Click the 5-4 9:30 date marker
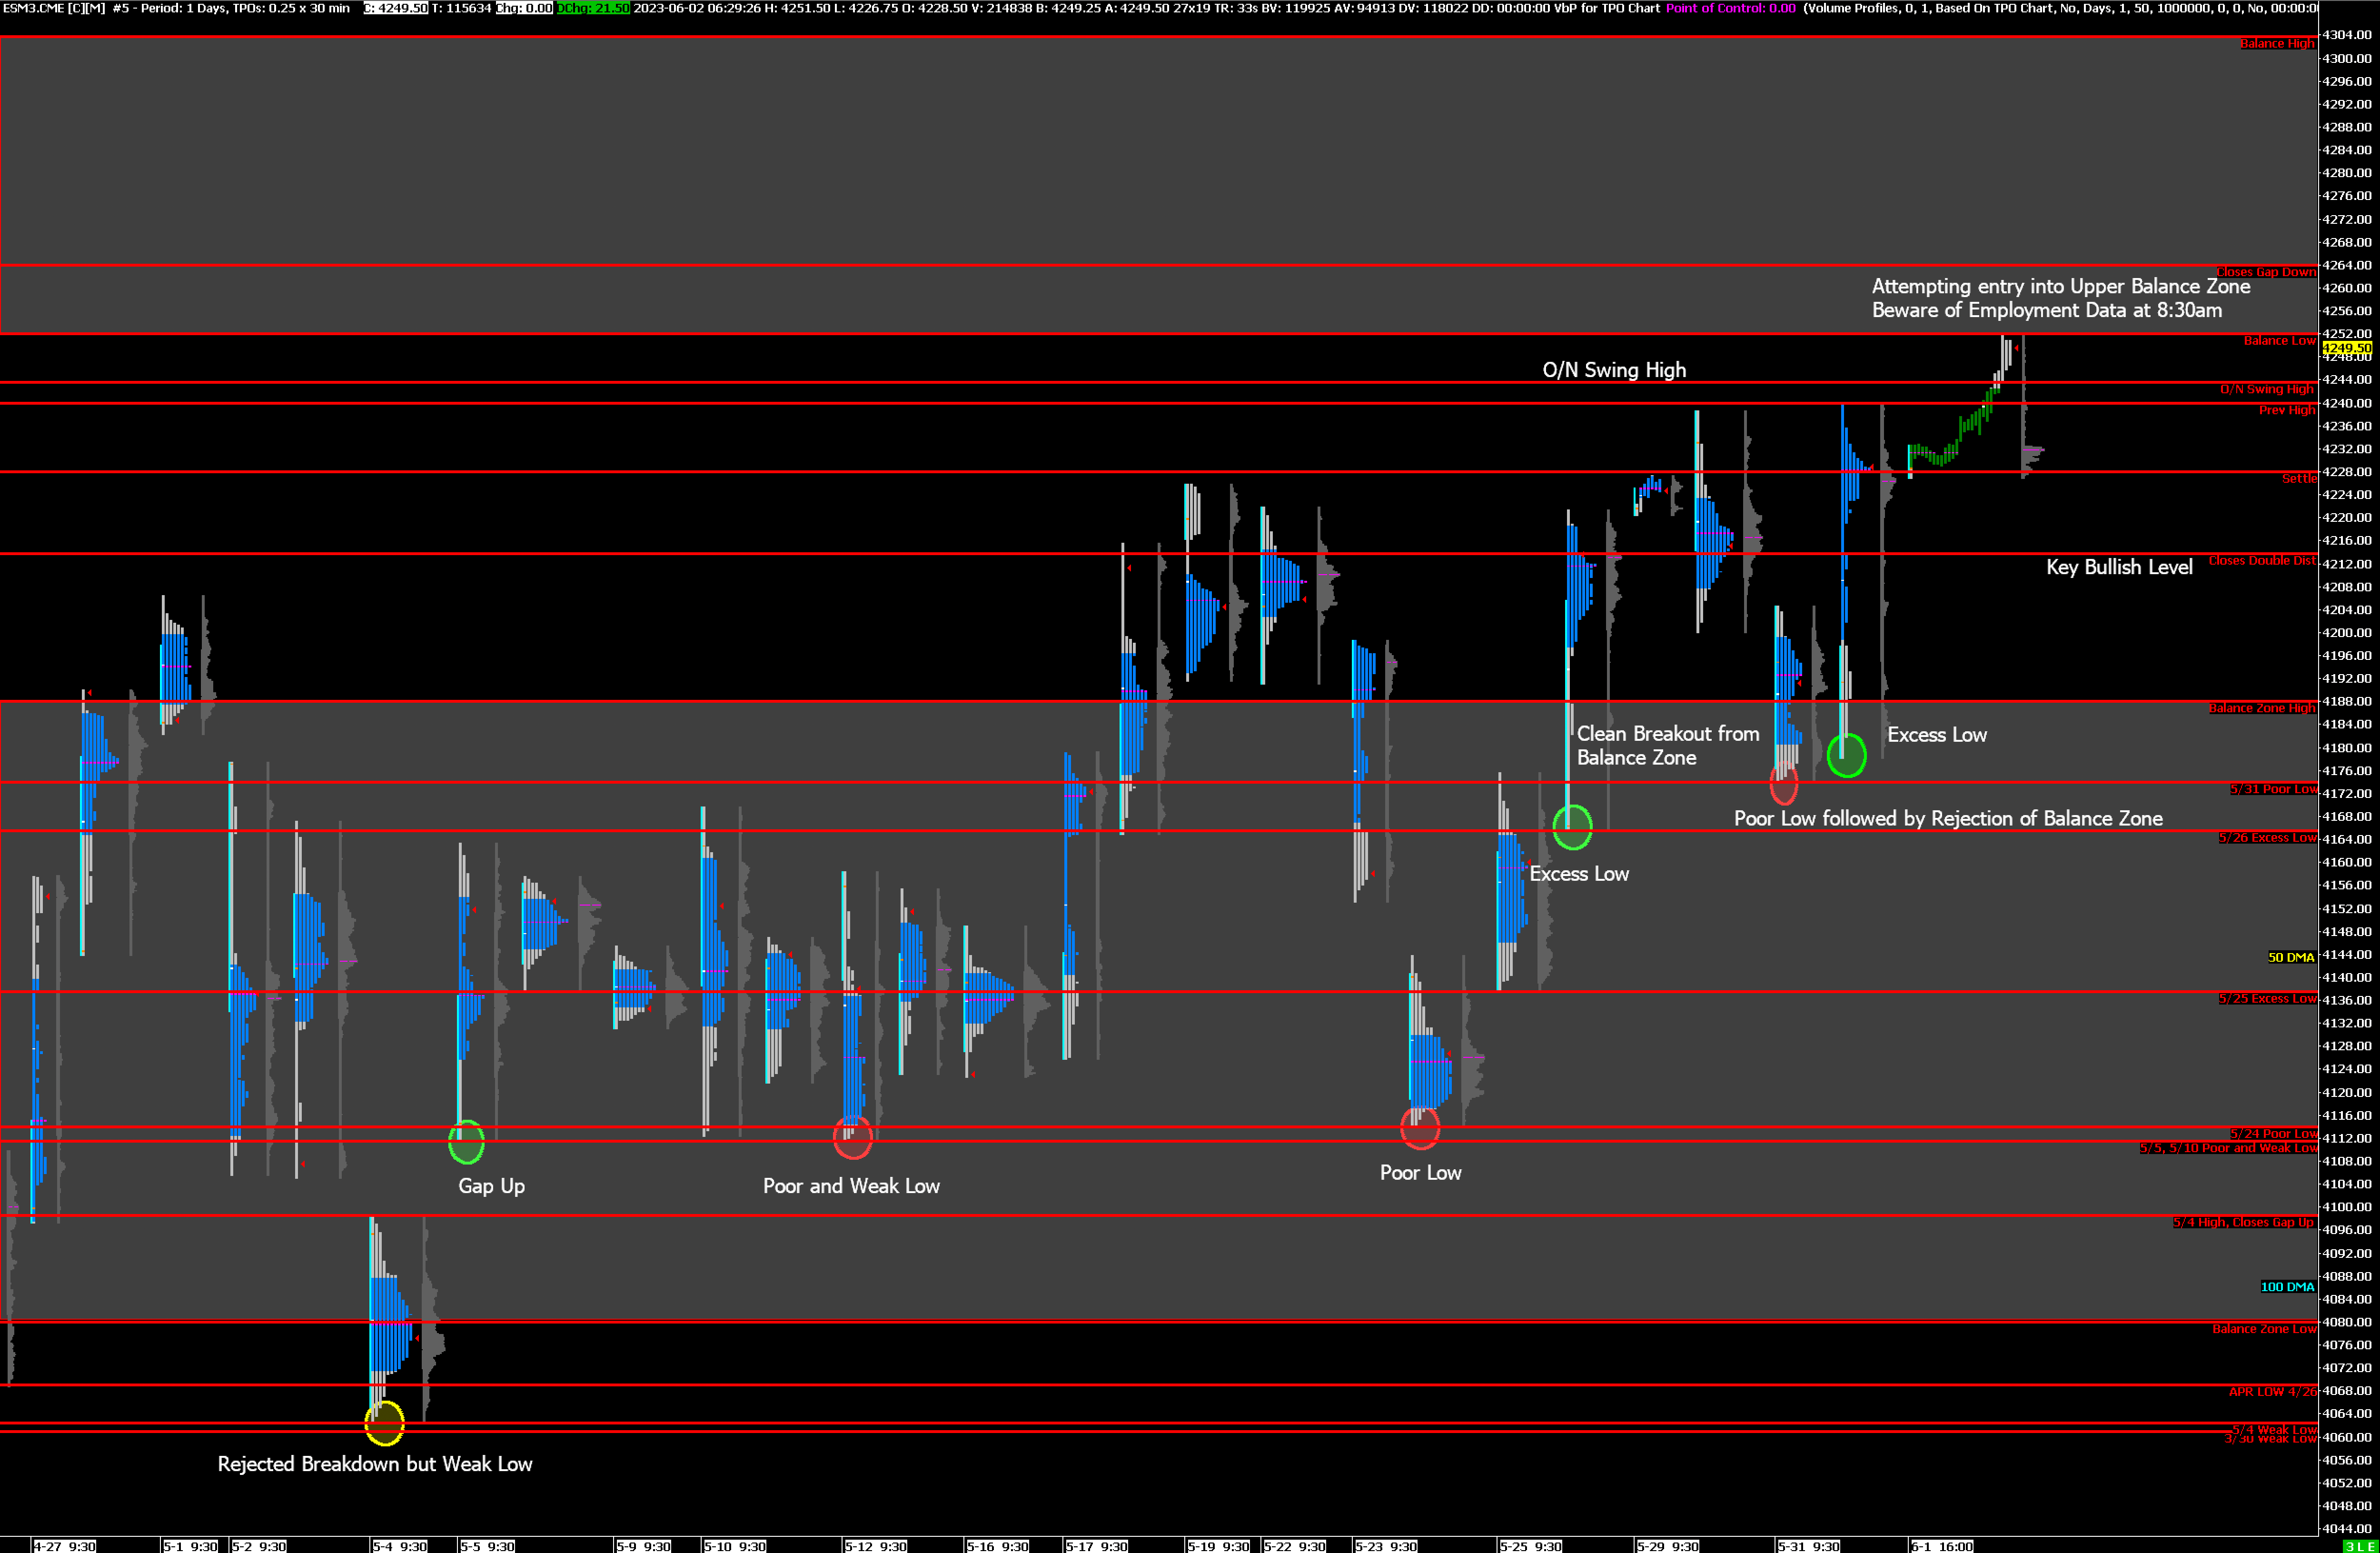 (399, 1546)
